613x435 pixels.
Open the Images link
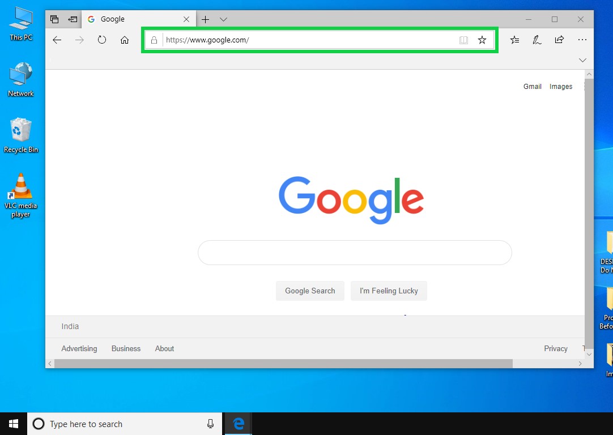point(561,87)
